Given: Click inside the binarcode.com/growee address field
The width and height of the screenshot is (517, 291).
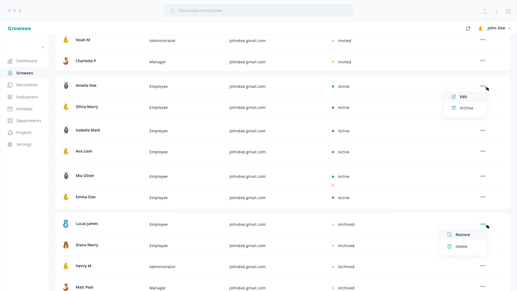Looking at the screenshot, I should pyautogui.click(x=258, y=11).
